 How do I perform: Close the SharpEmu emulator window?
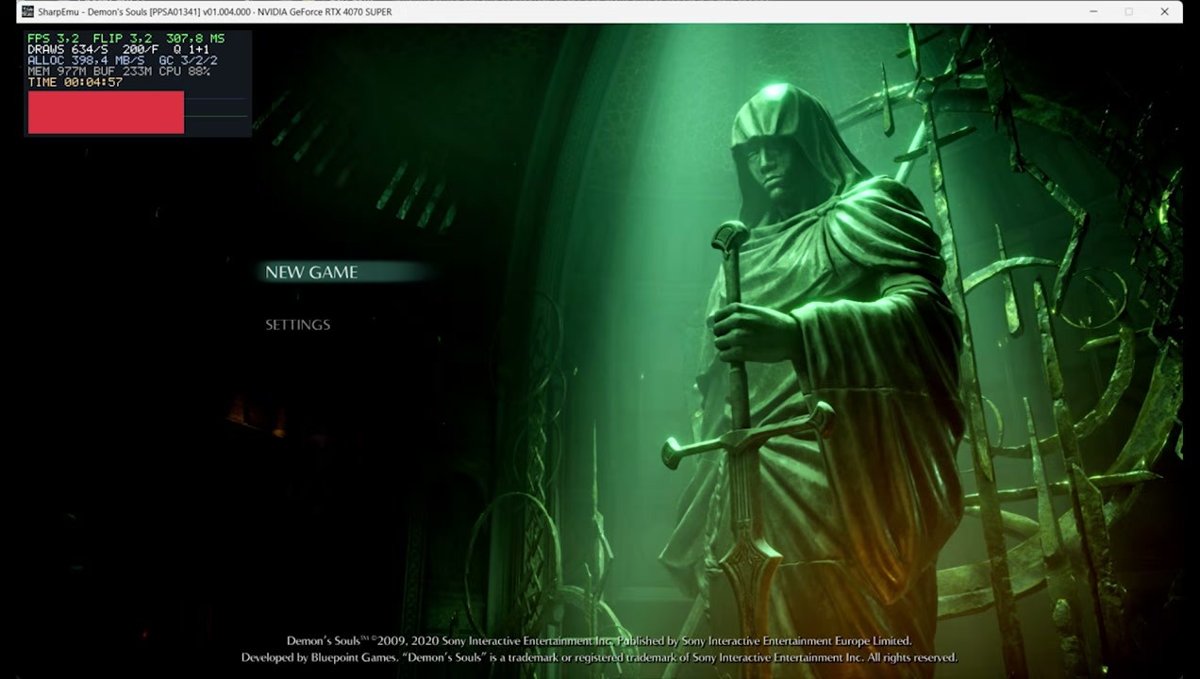click(x=1164, y=11)
